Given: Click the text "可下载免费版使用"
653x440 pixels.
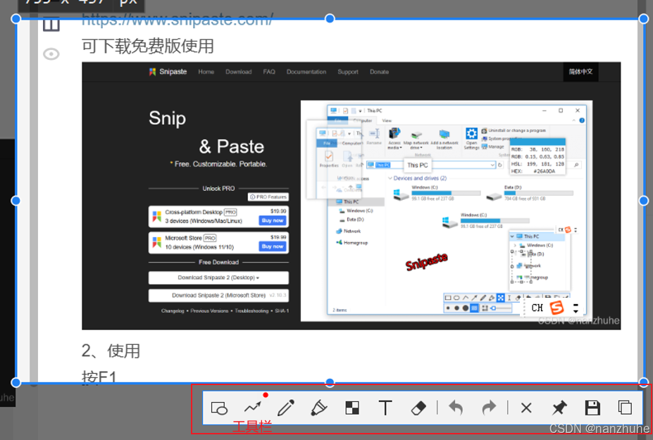Looking at the screenshot, I should tap(148, 46).
